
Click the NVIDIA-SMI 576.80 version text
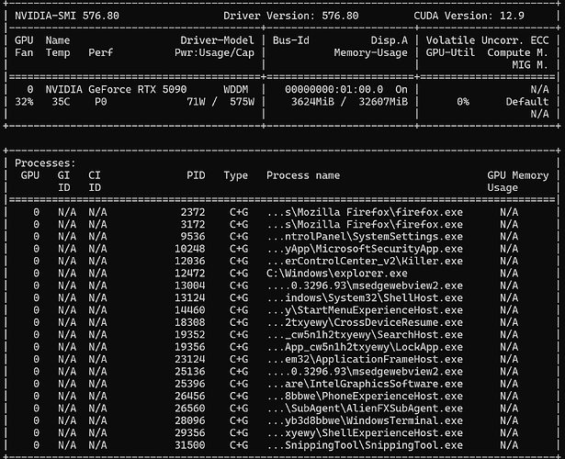click(x=67, y=16)
